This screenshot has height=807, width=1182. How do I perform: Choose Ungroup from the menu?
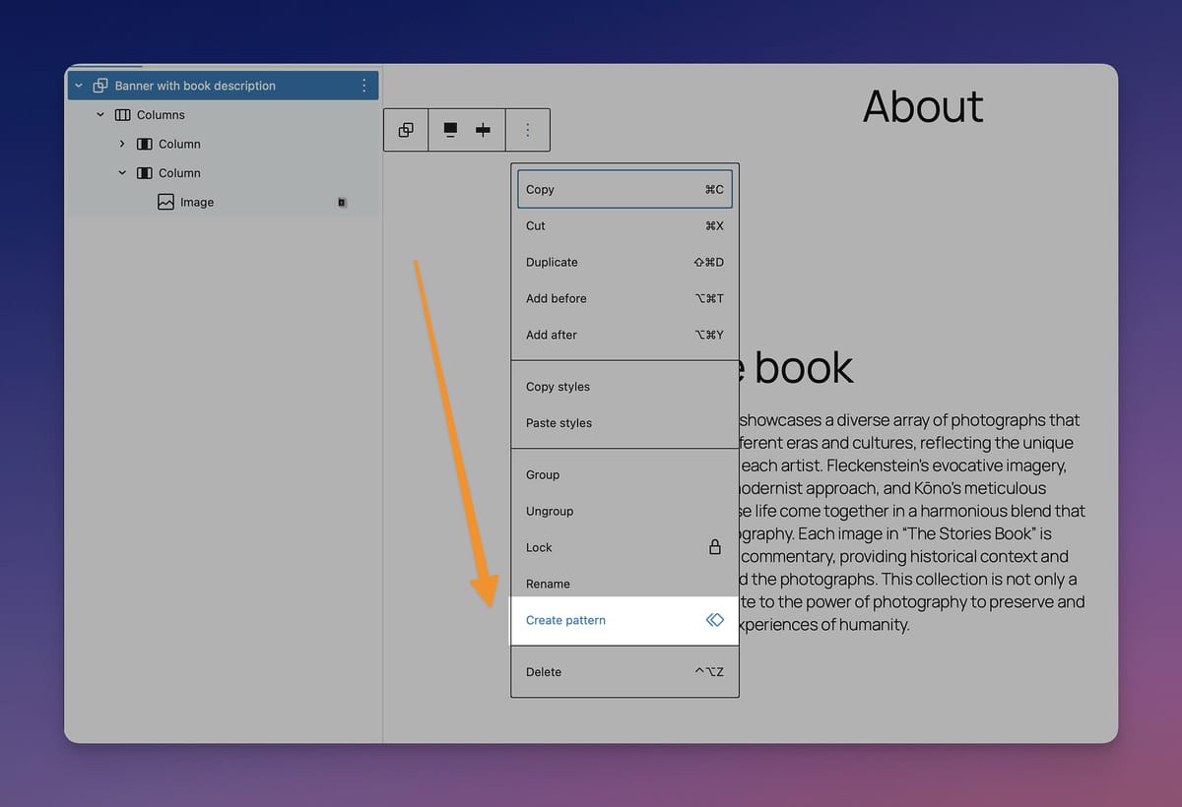pos(550,511)
